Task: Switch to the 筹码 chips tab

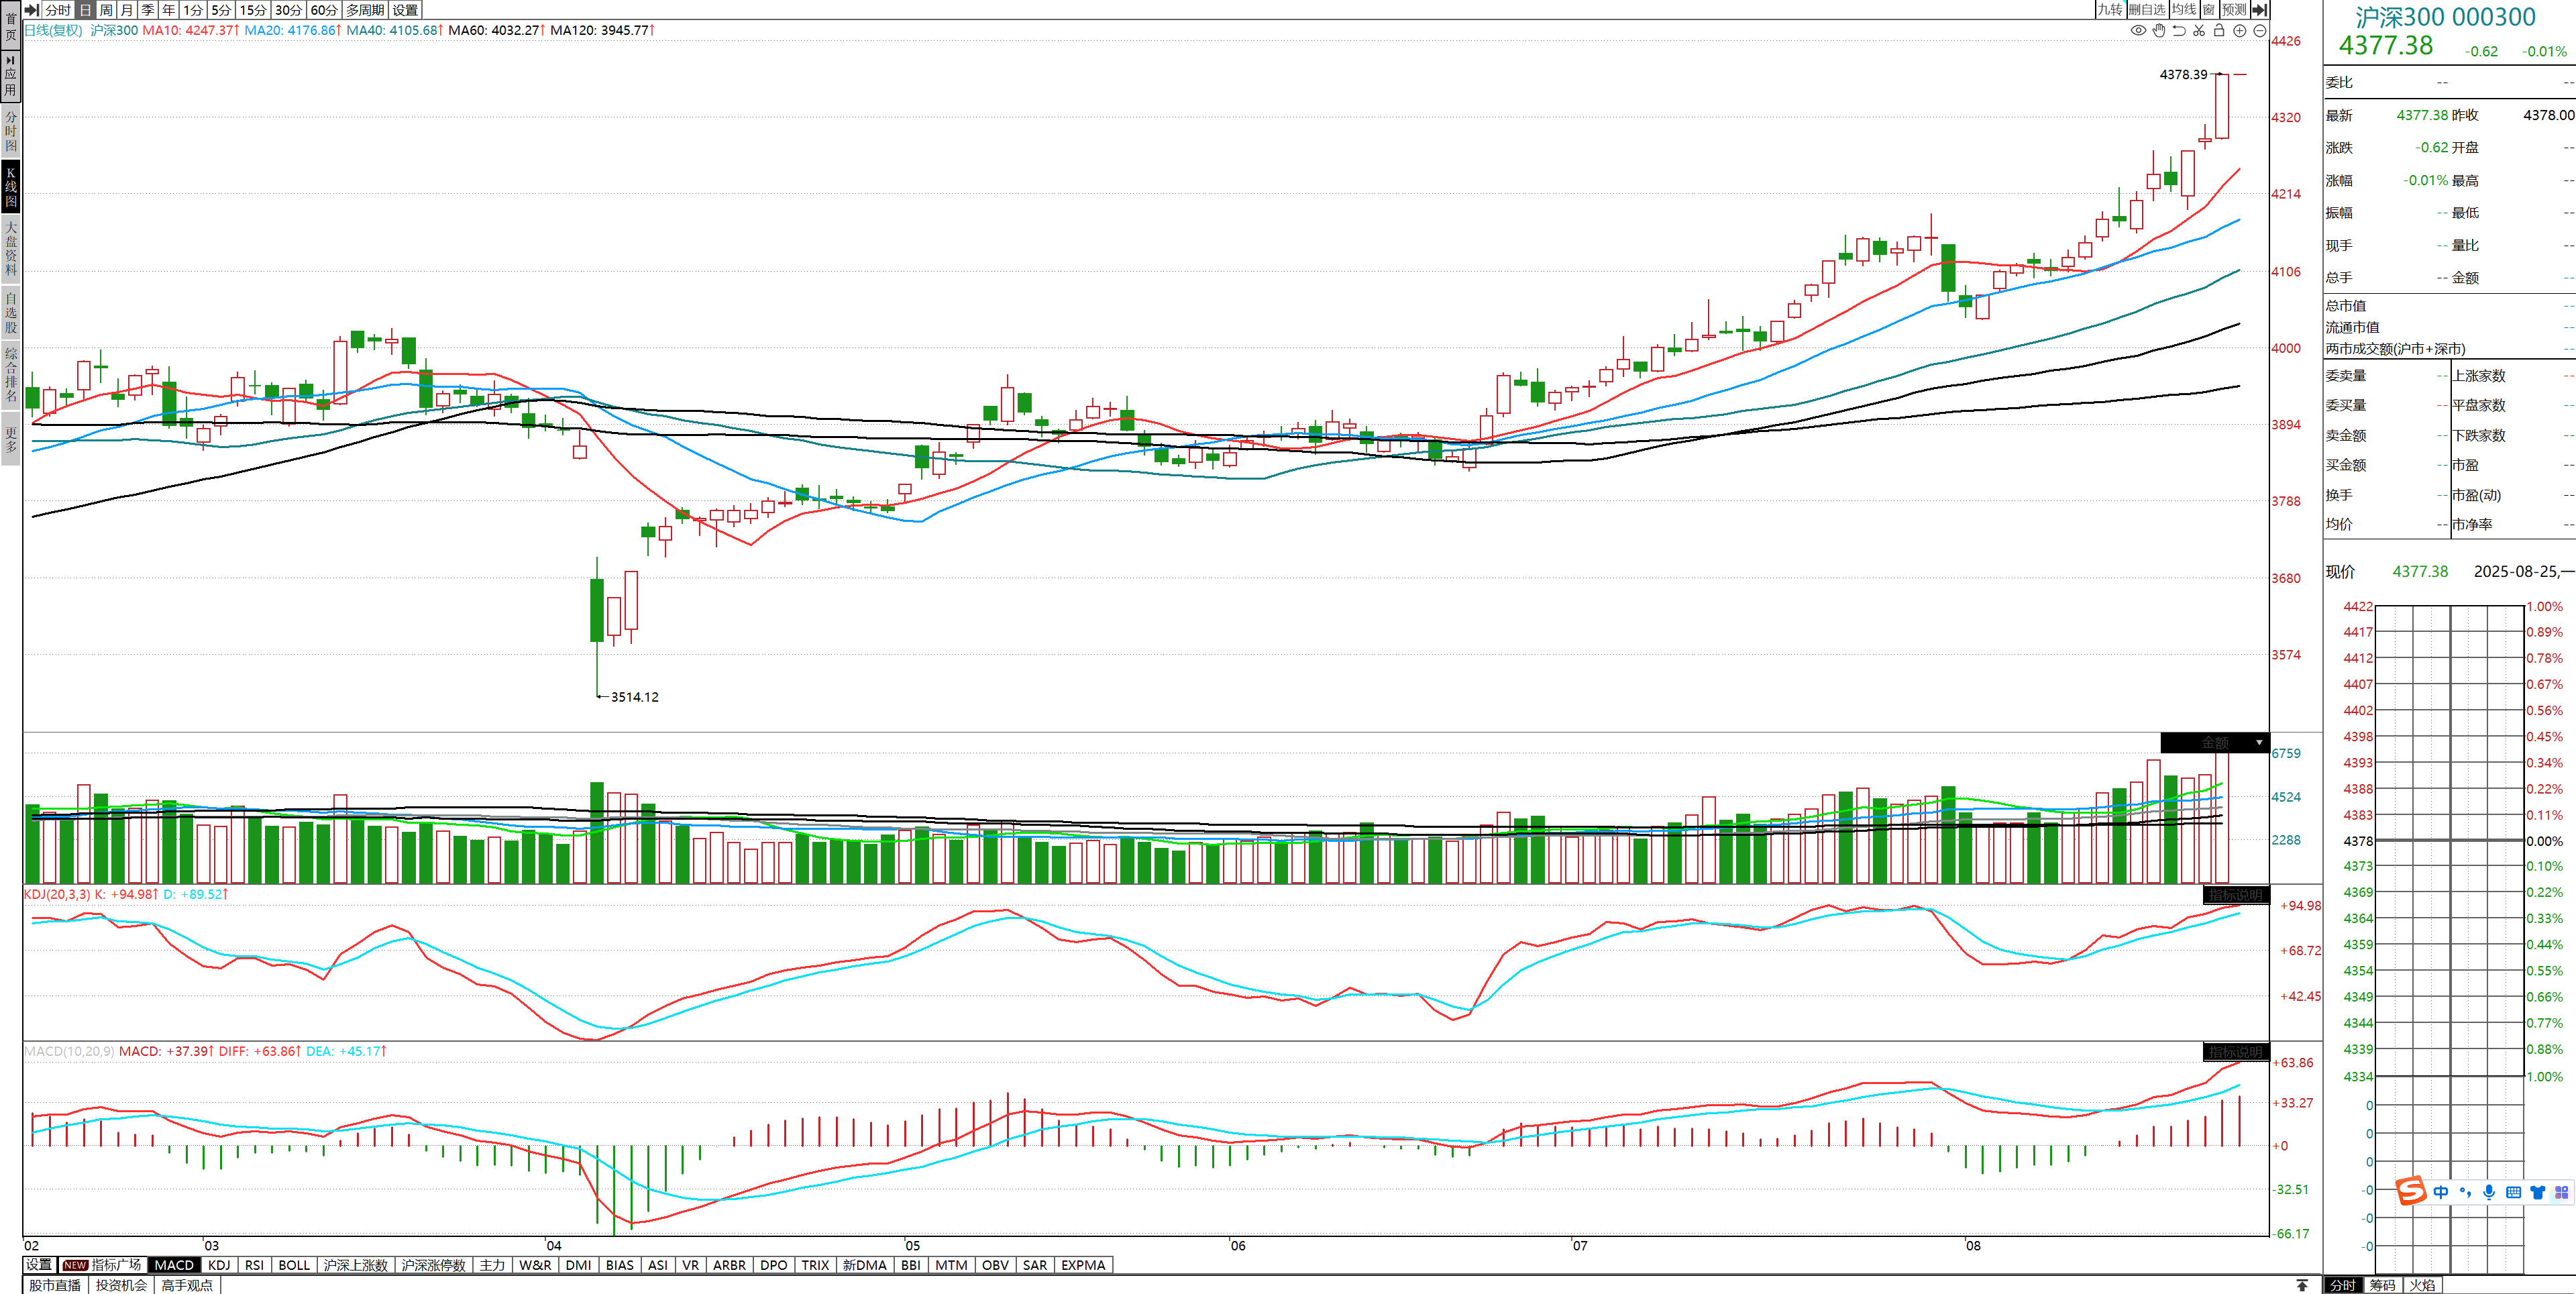Action: [2382, 1285]
